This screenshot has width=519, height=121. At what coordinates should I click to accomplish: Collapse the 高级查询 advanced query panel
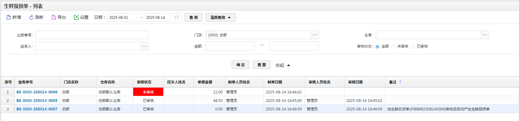[221, 17]
